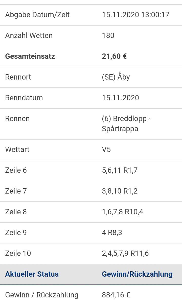Click the Gewinn/Rückzahlung header in status bar
Screen dimensions: 182x304
tap(137, 274)
